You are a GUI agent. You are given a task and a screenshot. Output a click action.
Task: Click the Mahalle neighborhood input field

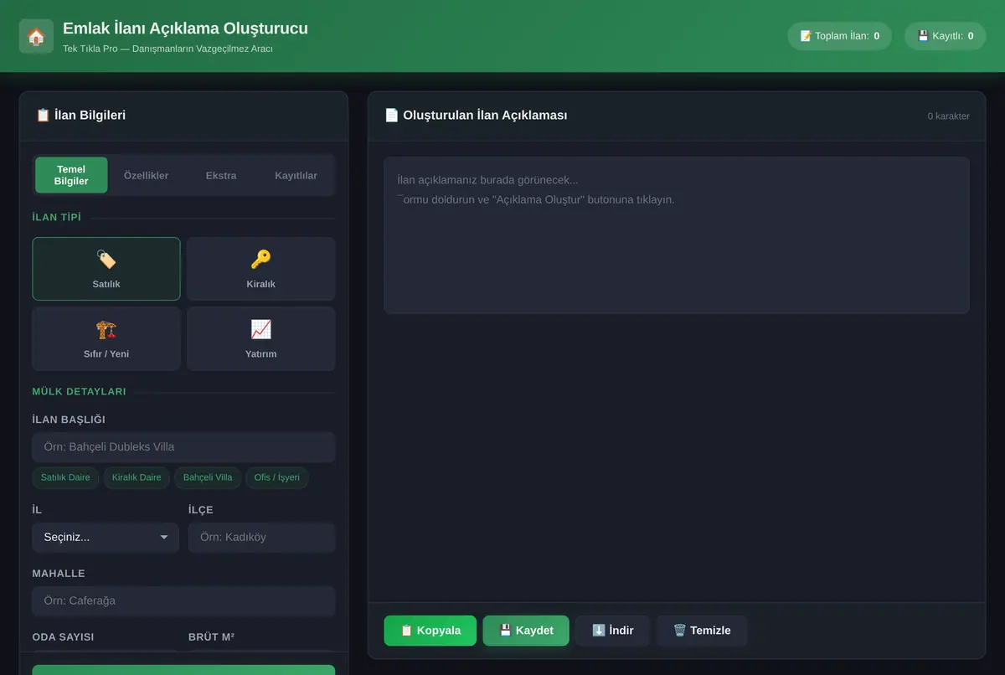pyautogui.click(x=183, y=601)
